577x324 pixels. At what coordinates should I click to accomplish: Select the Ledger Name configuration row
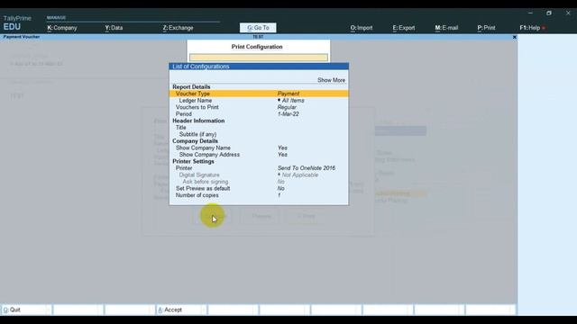pos(259,100)
